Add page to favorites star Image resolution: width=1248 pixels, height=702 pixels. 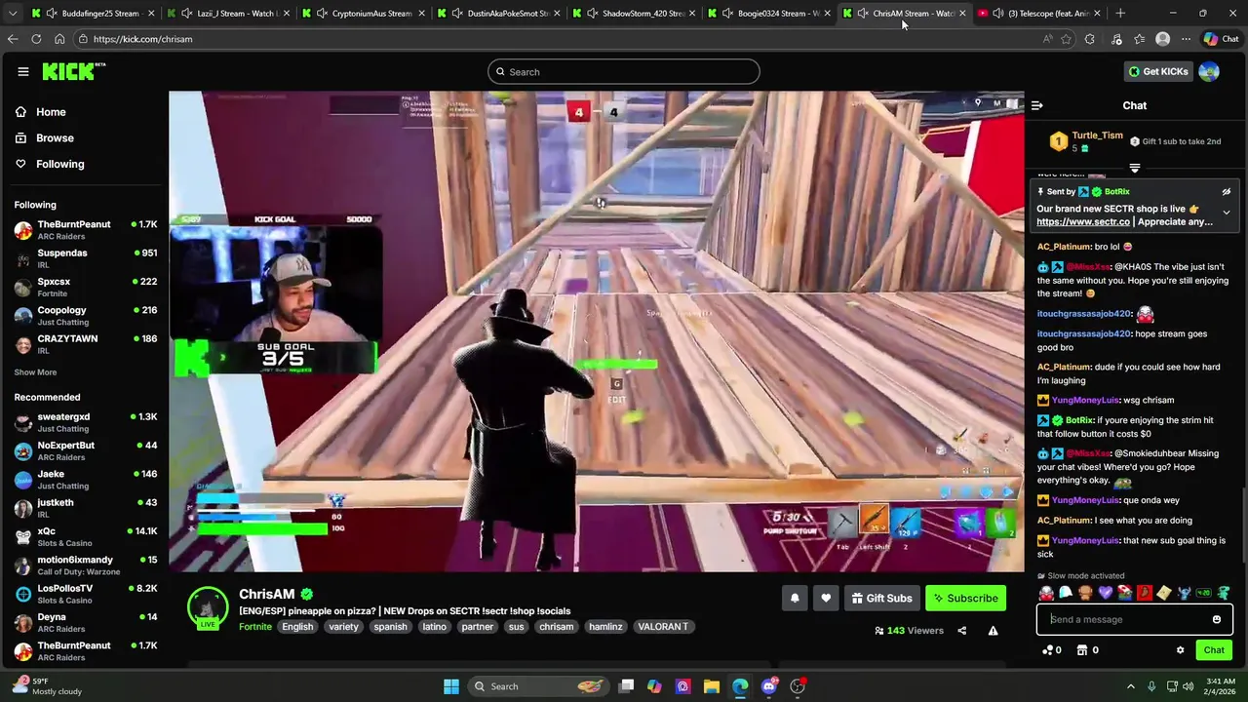[x=1066, y=39]
